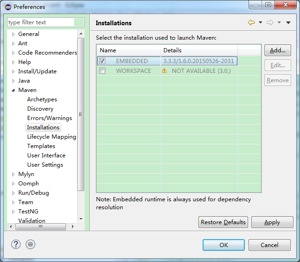Image resolution: width=300 pixels, height=262 pixels.
Task: Expand the Java preferences node
Action: (13, 81)
